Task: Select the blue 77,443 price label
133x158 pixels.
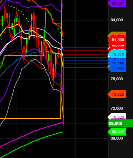Action: pos(117,68)
